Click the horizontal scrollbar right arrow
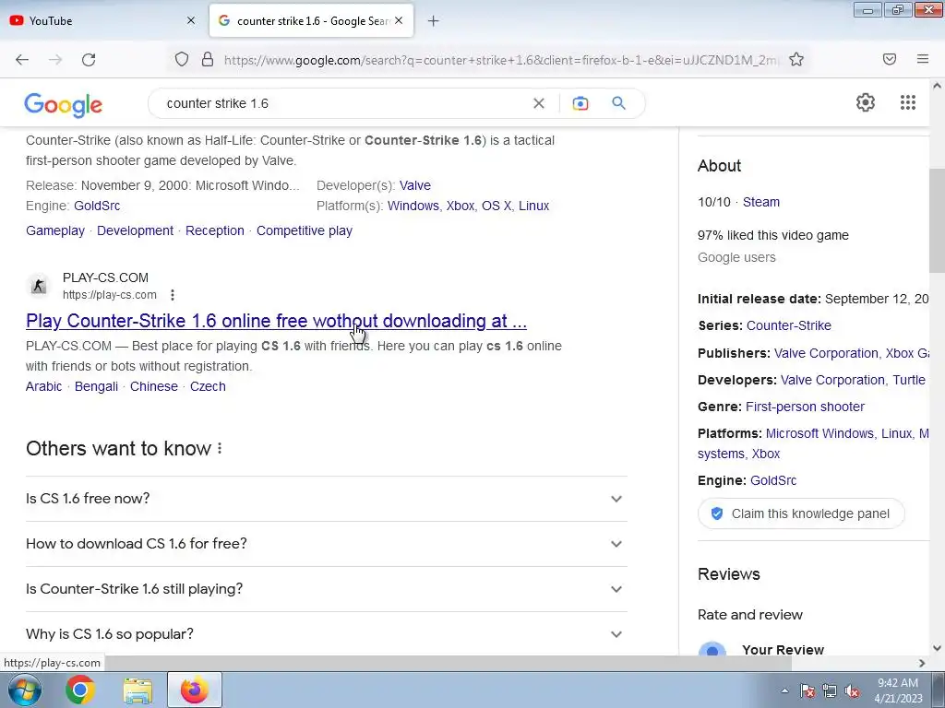The width and height of the screenshot is (945, 708). pos(922,663)
